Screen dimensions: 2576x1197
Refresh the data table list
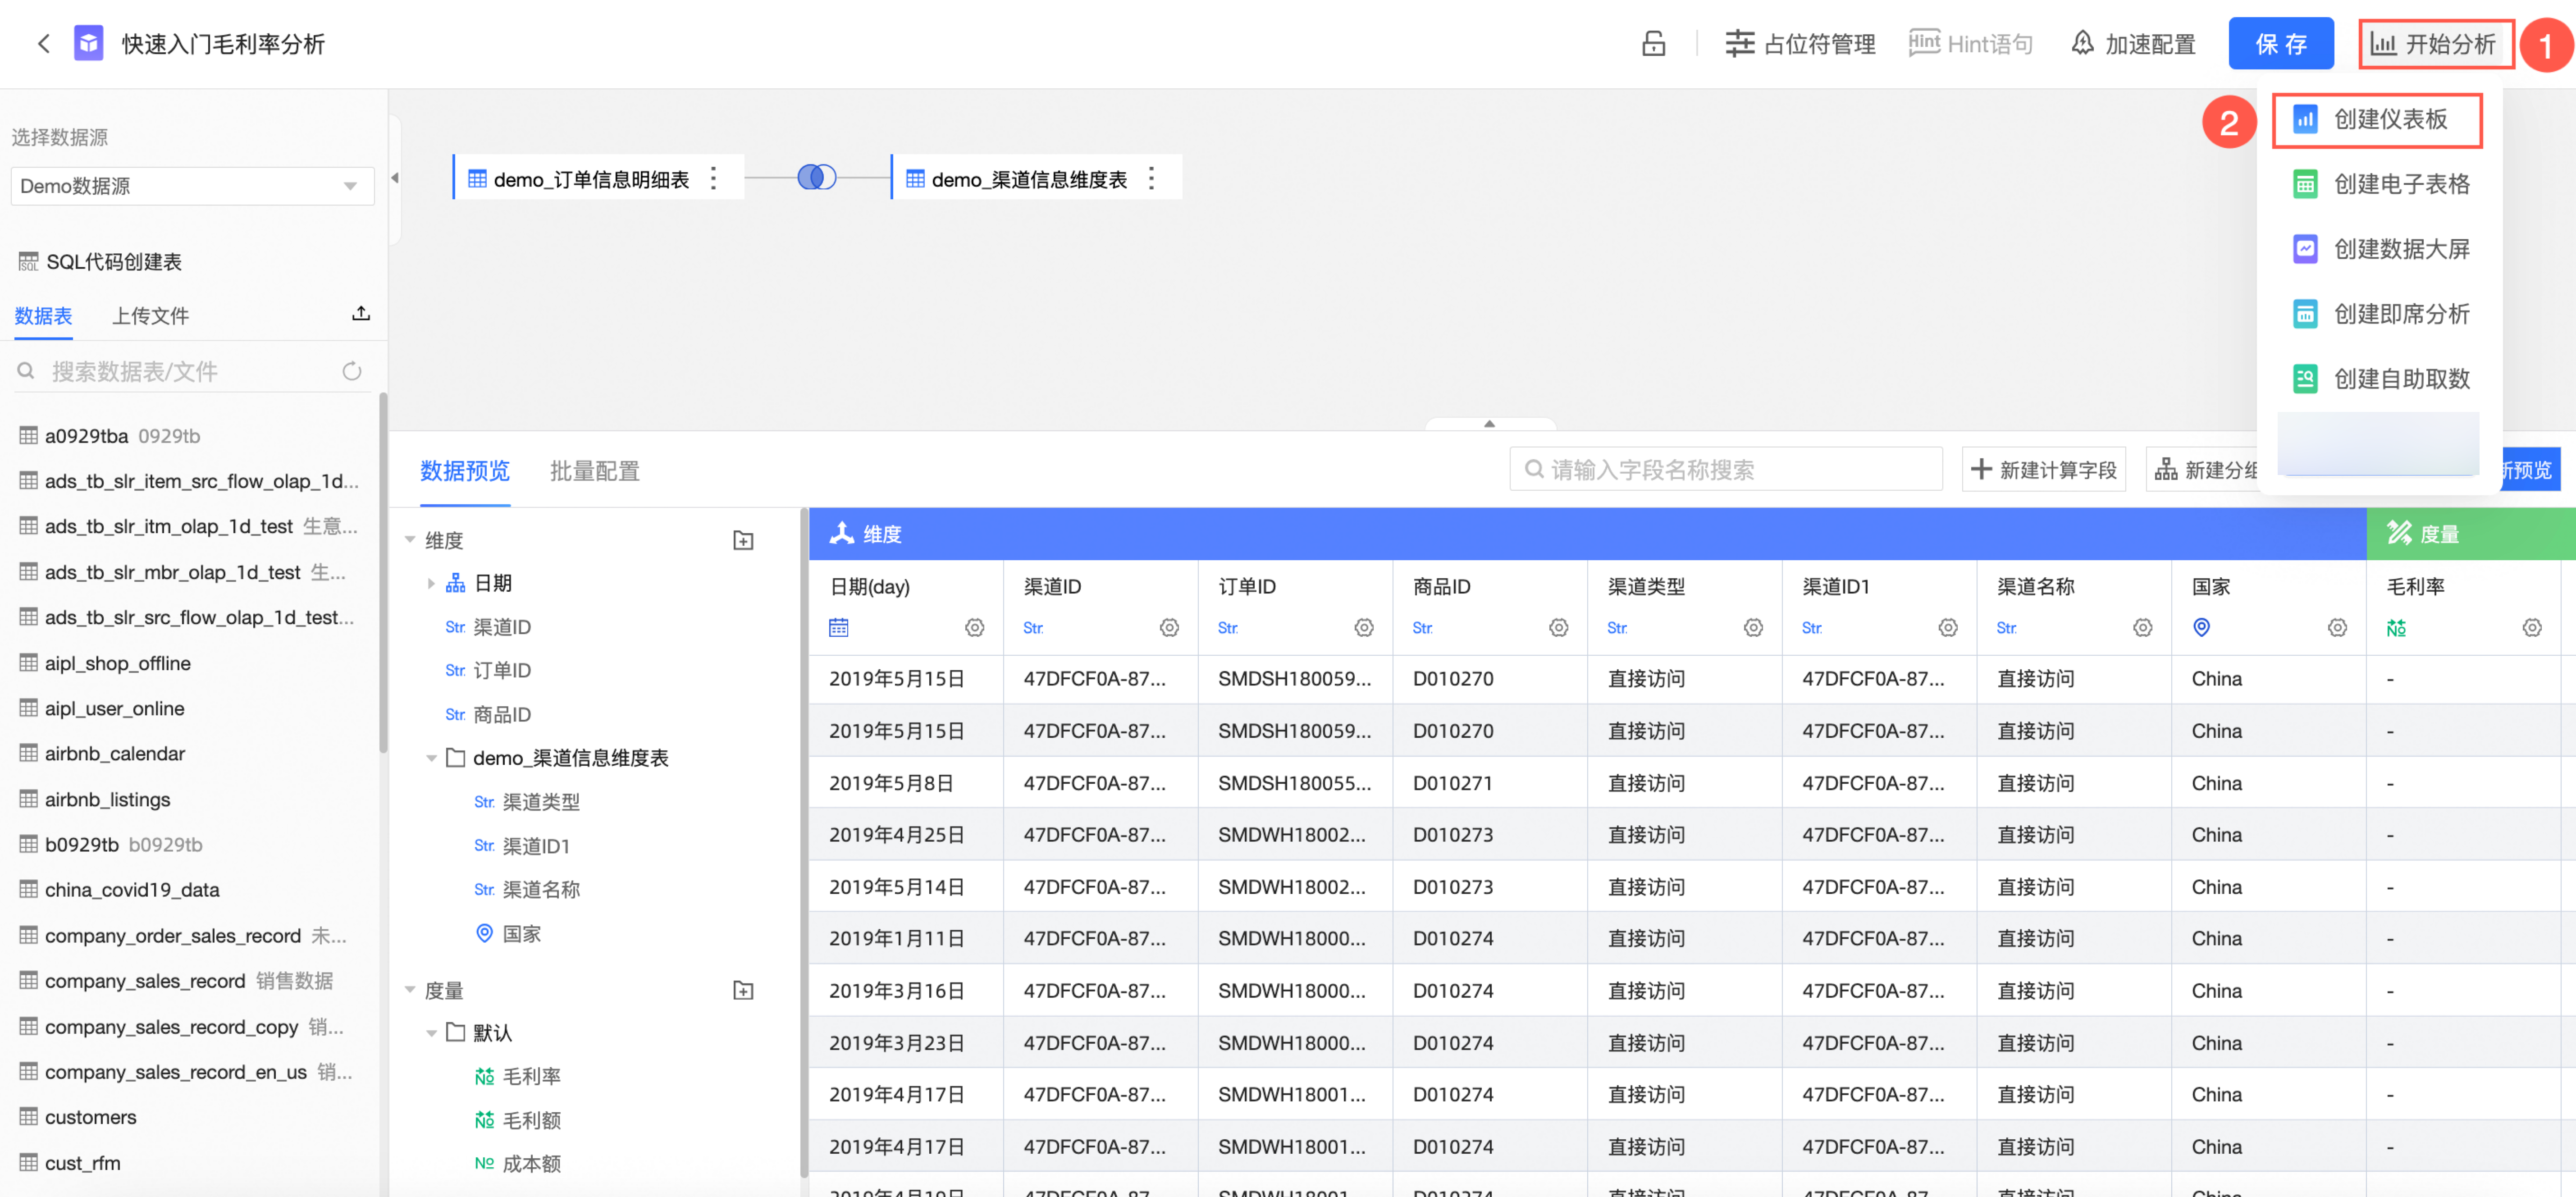pyautogui.click(x=352, y=372)
